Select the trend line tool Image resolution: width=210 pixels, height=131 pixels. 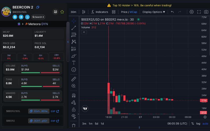[74, 28]
